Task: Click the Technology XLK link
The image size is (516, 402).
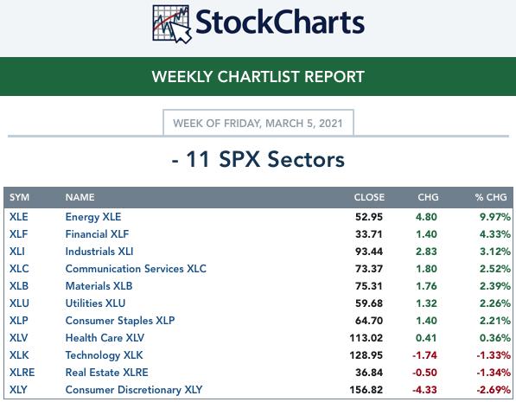Action: (104, 355)
